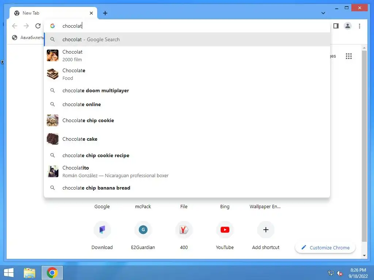This screenshot has height=280, width=374.
Task: Select 'chocolate online' suggestion
Action: pyautogui.click(x=187, y=104)
